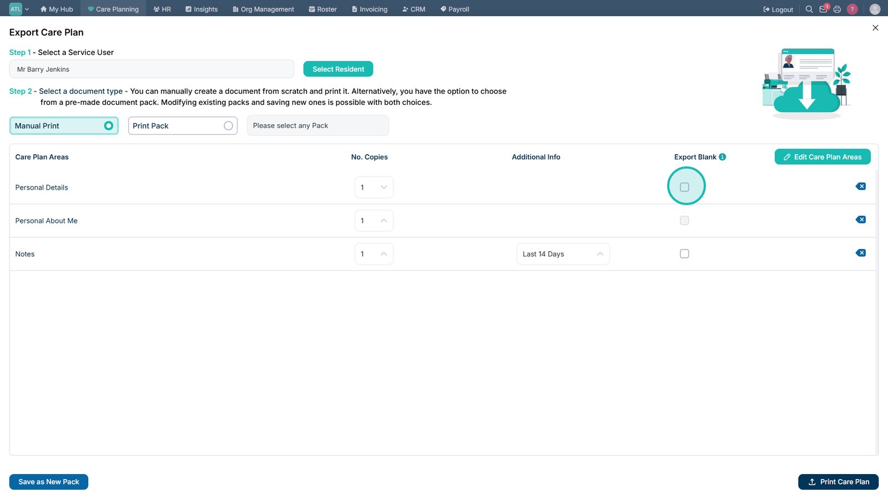Open the Insights menu
The height and width of the screenshot is (499, 888).
(201, 9)
